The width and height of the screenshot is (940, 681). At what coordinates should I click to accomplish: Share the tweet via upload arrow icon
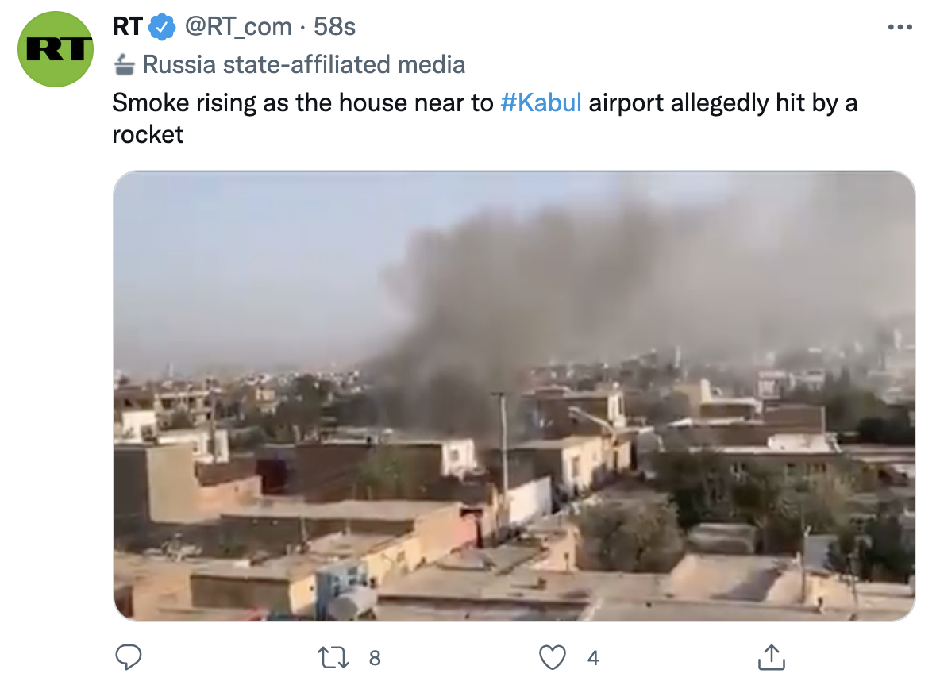(772, 657)
